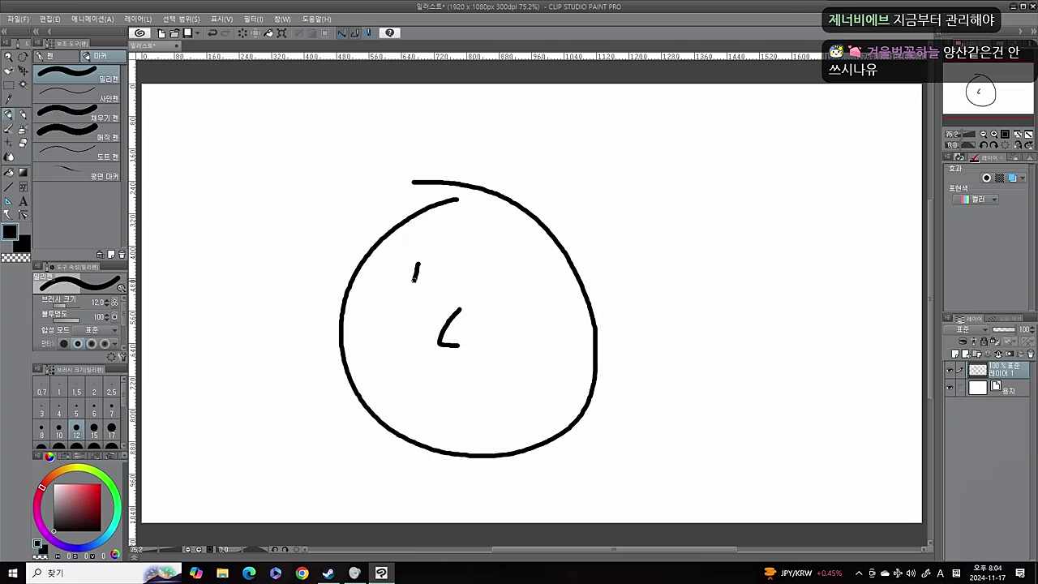Open Chrome from the taskbar

pos(302,573)
